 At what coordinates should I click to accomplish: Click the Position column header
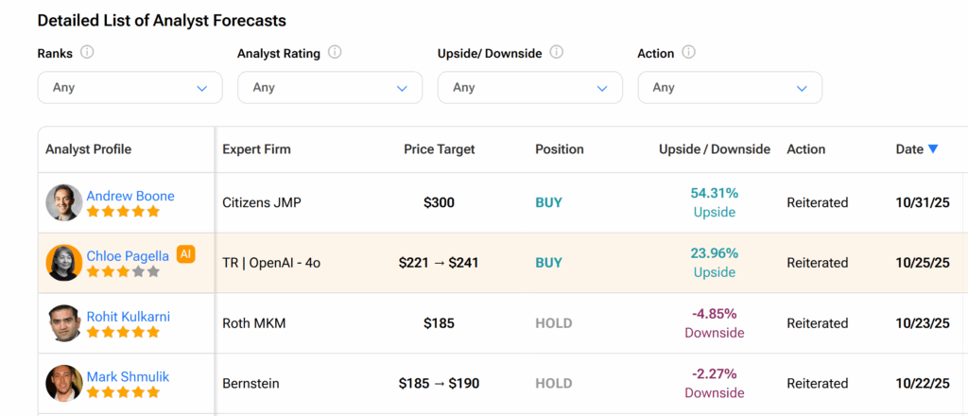tap(560, 149)
